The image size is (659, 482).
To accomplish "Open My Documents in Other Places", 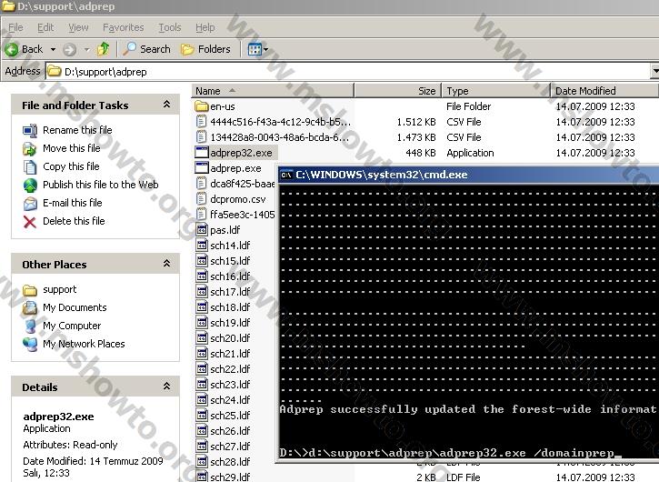I will (75, 307).
